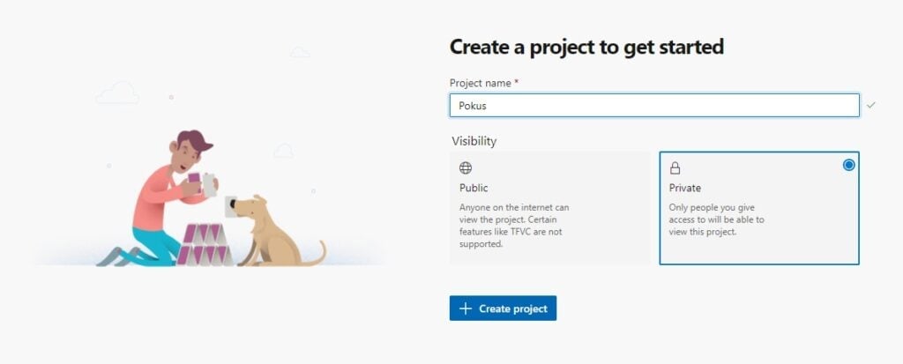Click the Private card description text

716,219
